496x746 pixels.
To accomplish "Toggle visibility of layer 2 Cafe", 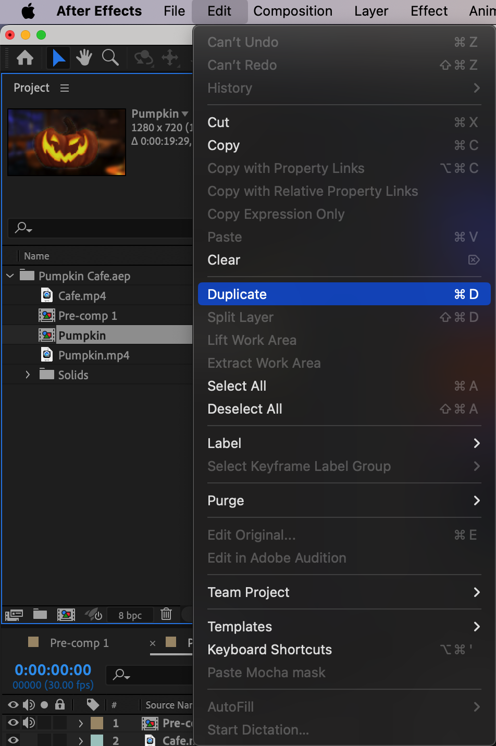I will (14, 740).
